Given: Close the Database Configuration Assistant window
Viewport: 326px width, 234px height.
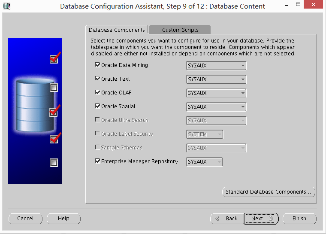Looking at the screenshot, I should (x=314, y=4).
